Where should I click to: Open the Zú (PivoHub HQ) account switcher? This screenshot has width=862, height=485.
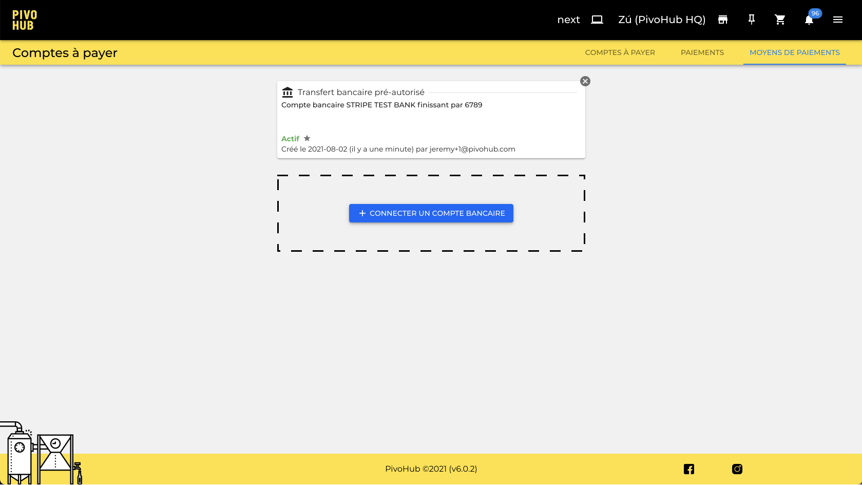(x=661, y=19)
